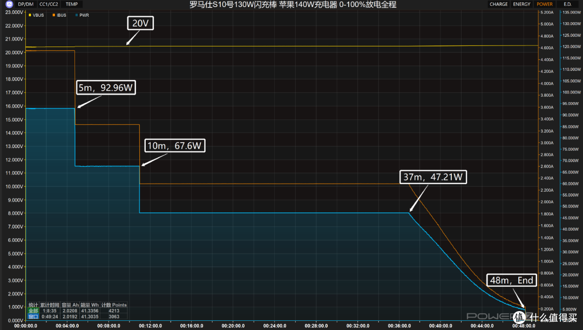The height and width of the screenshot is (330, 583).
Task: Select the TEMP tab
Action: pyautogui.click(x=72, y=4)
